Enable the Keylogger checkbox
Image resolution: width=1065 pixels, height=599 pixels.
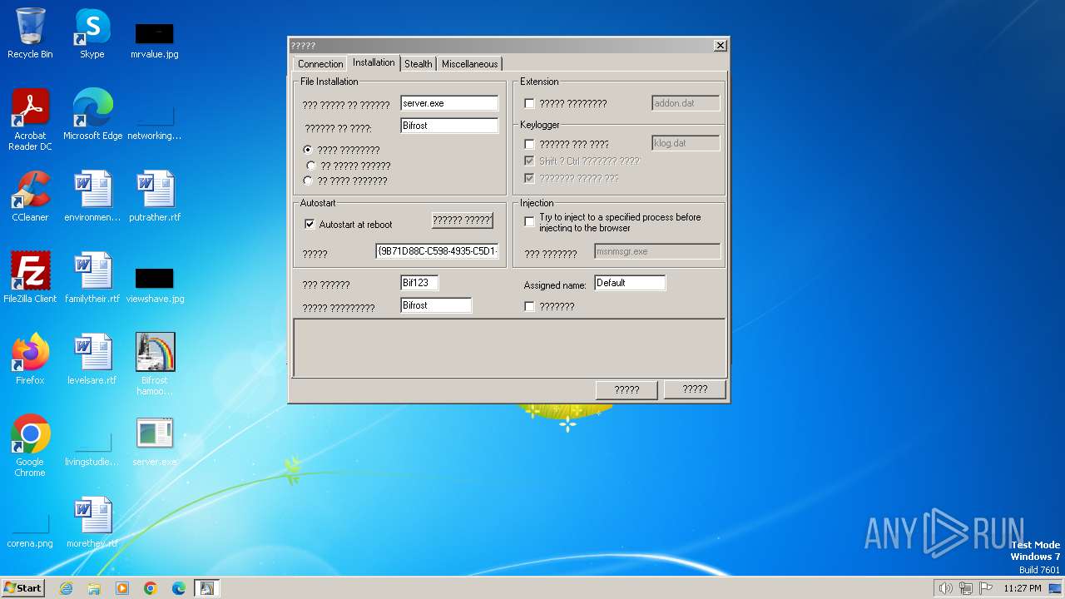click(529, 145)
